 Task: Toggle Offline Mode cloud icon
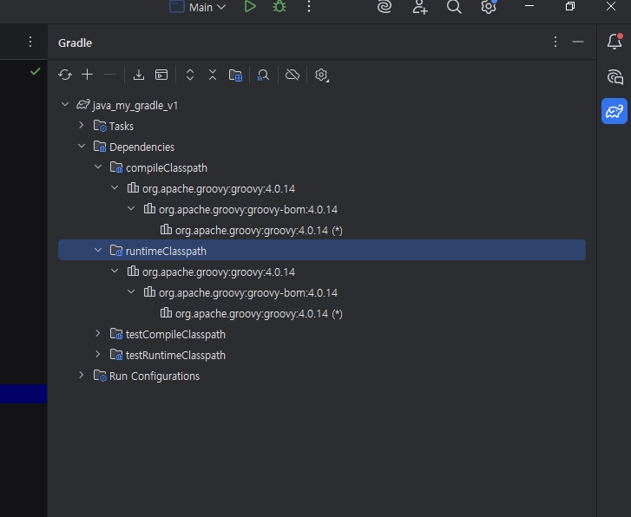pyautogui.click(x=292, y=75)
